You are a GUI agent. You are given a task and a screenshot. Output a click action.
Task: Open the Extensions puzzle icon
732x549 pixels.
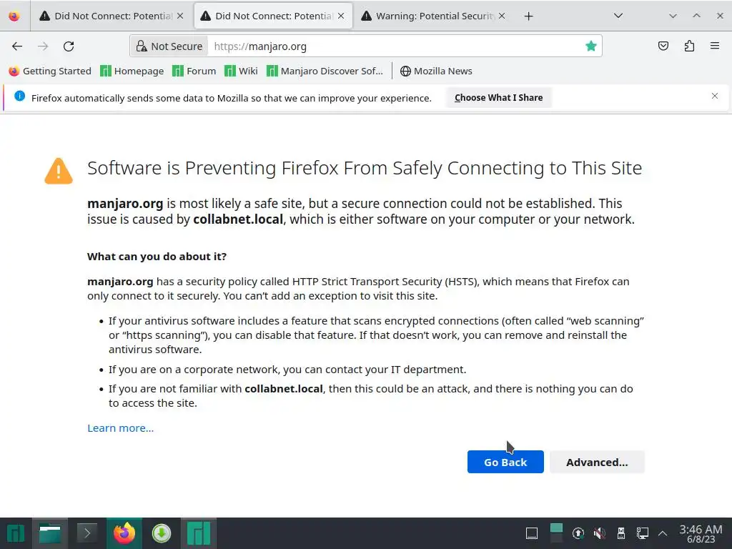pos(689,46)
